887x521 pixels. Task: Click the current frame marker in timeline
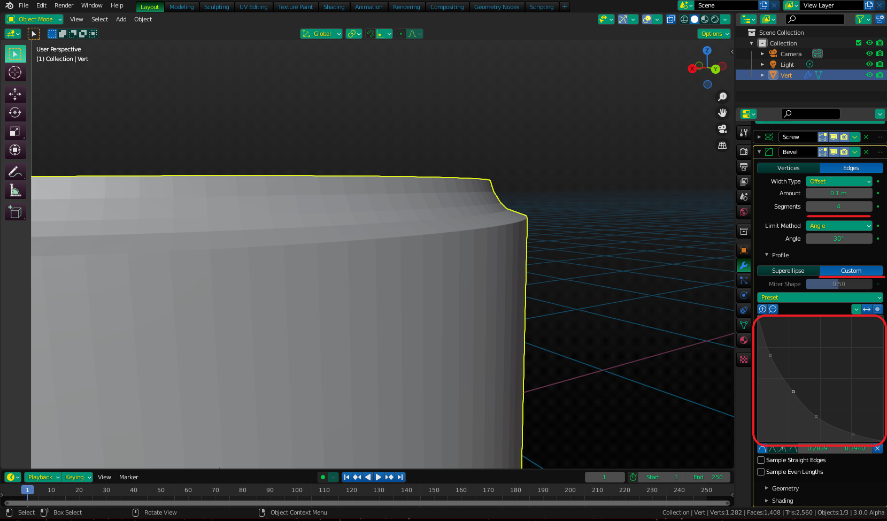click(x=27, y=490)
